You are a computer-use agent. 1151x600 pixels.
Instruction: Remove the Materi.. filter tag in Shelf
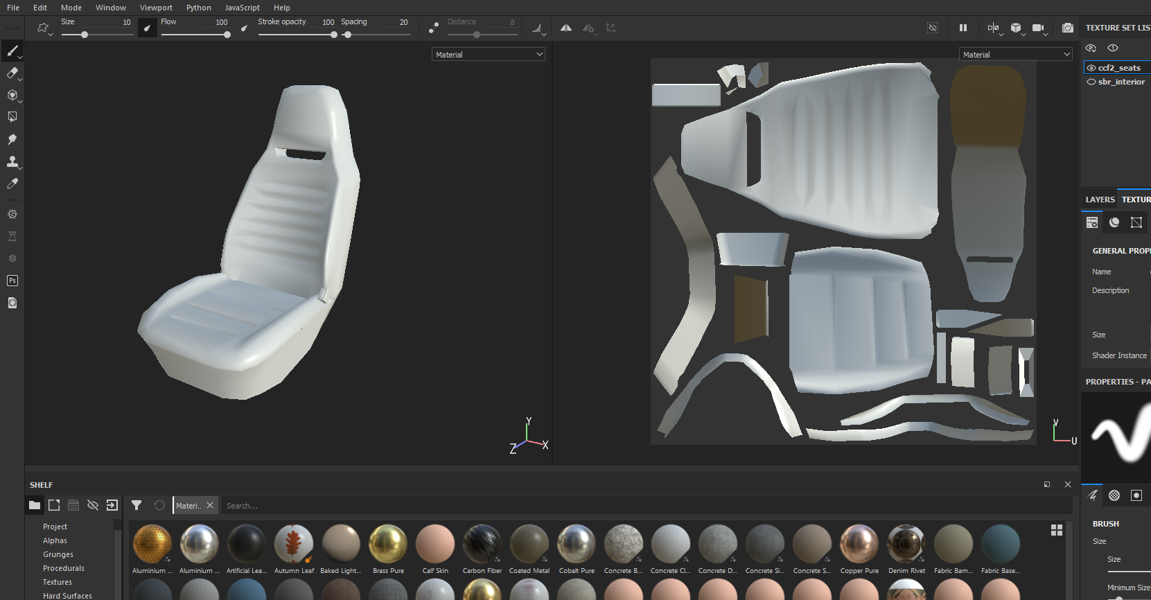click(210, 506)
